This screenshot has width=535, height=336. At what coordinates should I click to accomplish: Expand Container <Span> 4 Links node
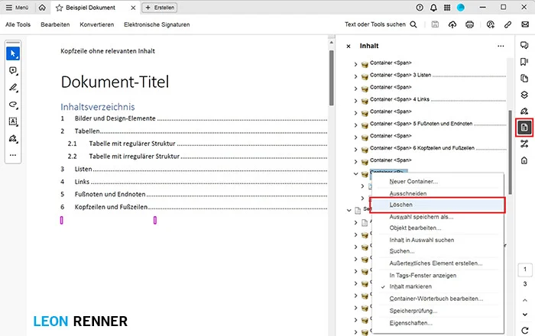point(355,100)
